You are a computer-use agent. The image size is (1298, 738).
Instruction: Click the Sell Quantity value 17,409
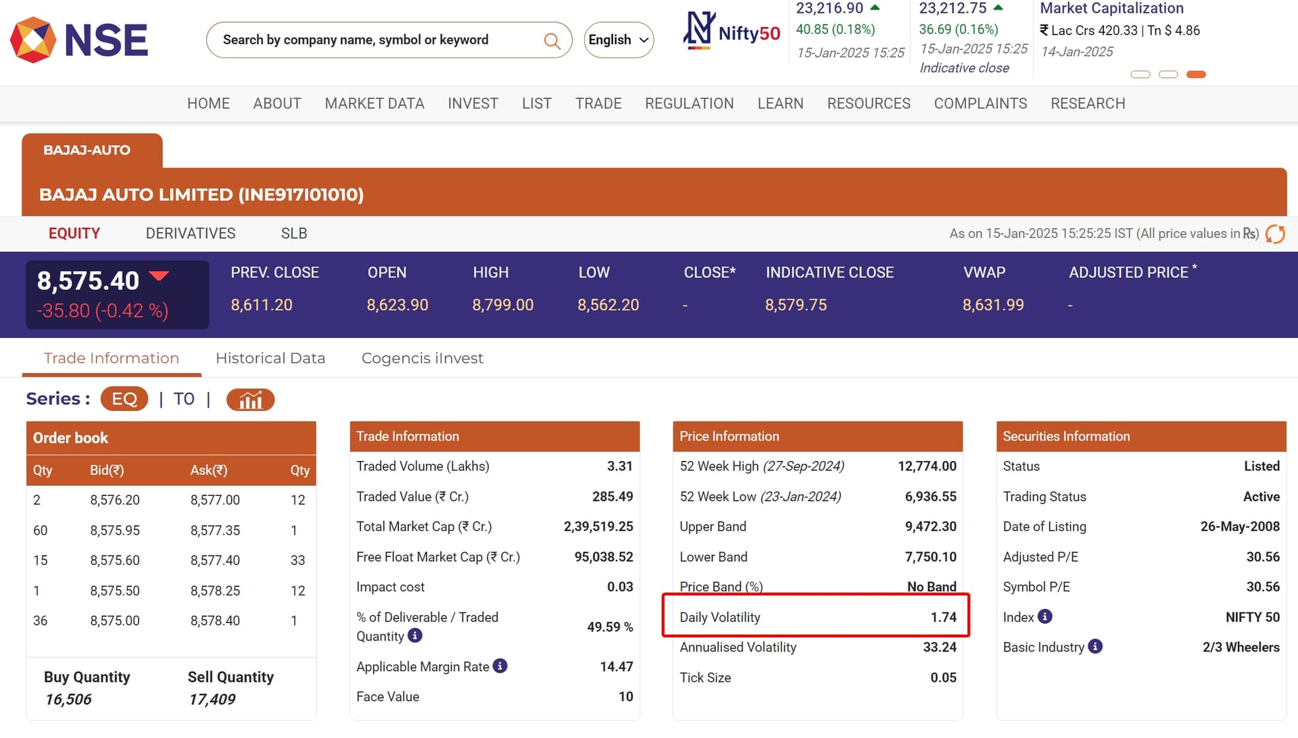click(212, 699)
